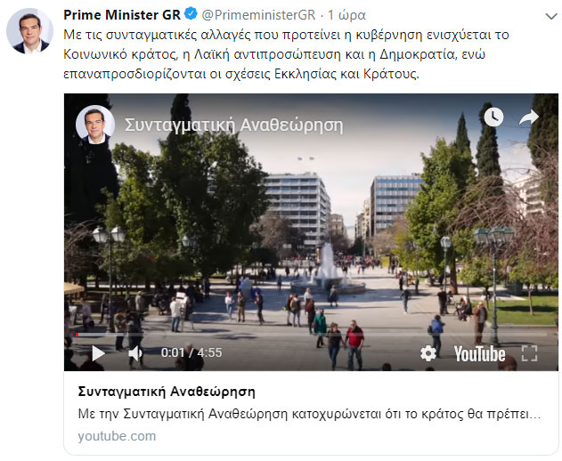Screen dimensions: 562x461
Task: Enter fullscreen mode on the video
Action: [529, 353]
